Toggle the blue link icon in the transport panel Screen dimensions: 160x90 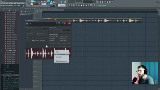tap(51, 3)
